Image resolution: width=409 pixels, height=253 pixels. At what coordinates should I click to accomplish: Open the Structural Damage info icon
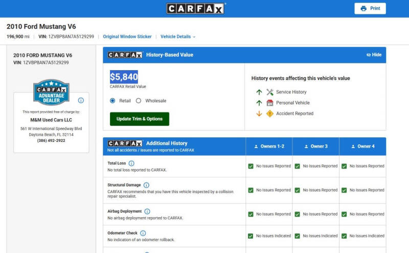pyautogui.click(x=146, y=185)
